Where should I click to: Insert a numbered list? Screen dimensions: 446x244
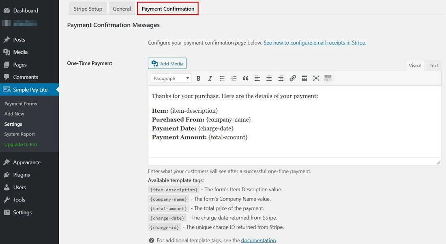(x=234, y=78)
